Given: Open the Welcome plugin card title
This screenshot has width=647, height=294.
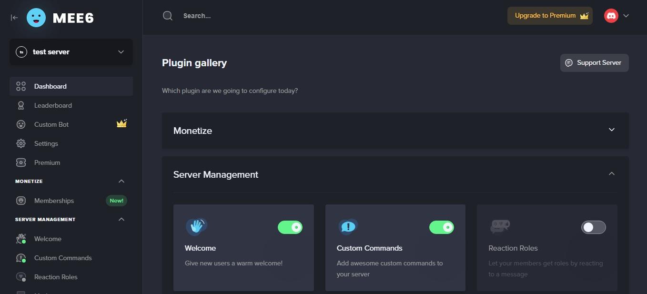Looking at the screenshot, I should tap(200, 248).
